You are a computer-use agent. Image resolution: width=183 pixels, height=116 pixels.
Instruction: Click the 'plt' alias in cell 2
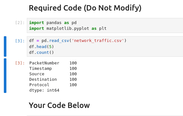point(103,29)
